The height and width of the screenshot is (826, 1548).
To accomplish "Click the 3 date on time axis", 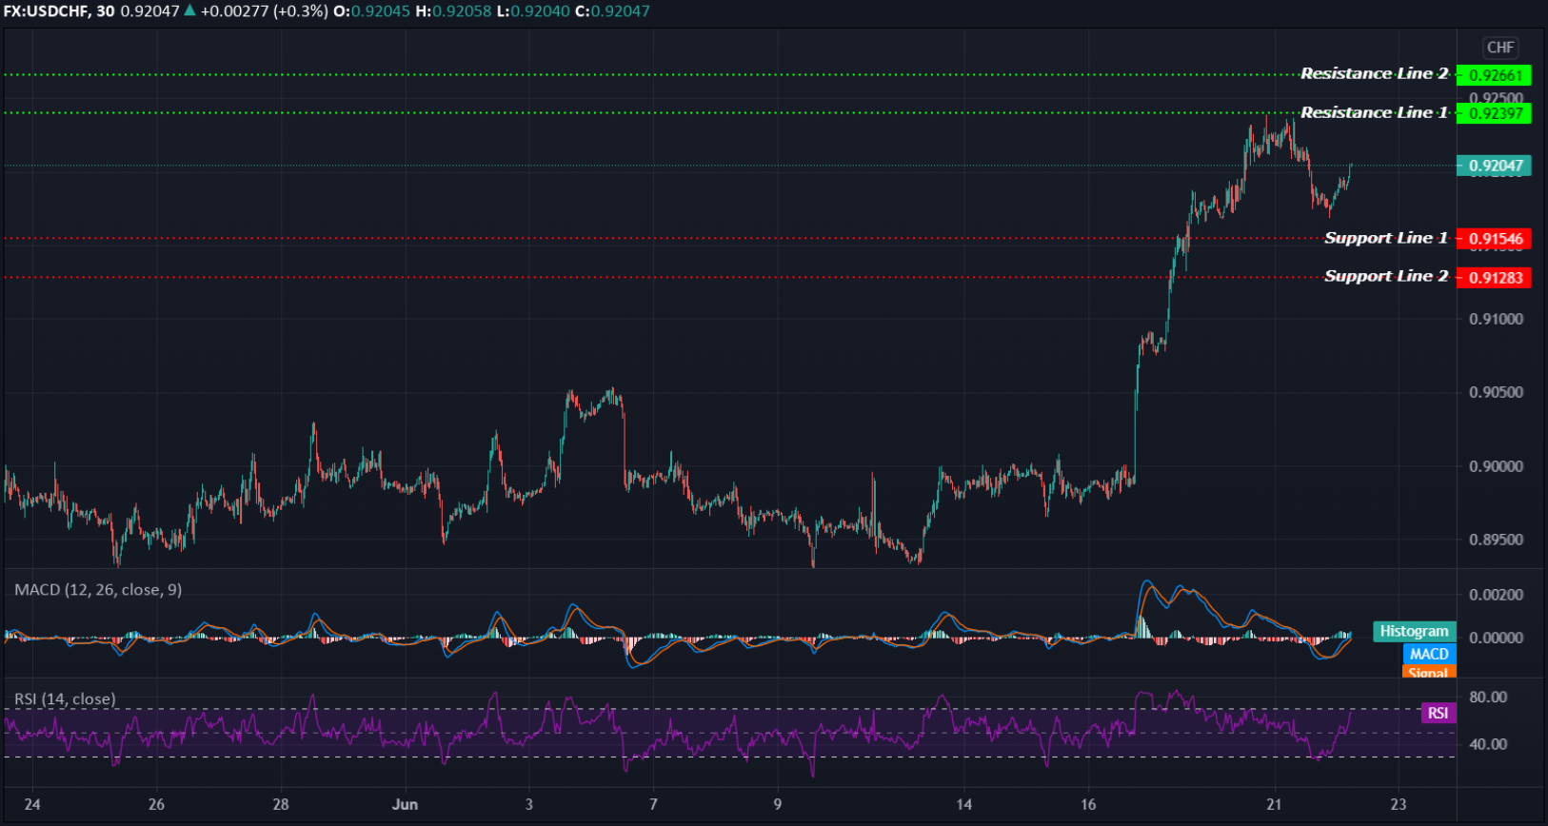I will click(x=529, y=805).
